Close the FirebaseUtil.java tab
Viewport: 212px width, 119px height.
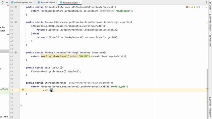pyautogui.click(x=79, y=2)
